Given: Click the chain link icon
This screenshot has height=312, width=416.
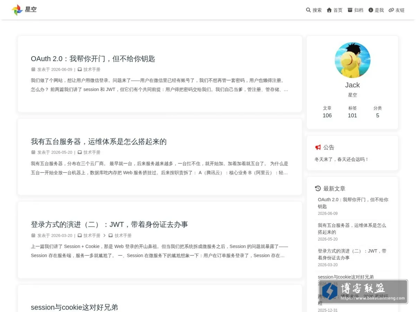Looking at the screenshot, I should click(x=391, y=10).
